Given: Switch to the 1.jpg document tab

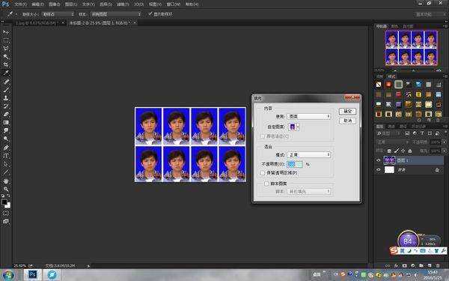Looking at the screenshot, I should 38,22.
